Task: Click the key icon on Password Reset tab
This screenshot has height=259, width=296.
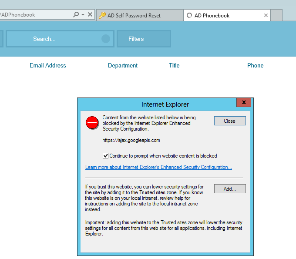Action: coord(102,15)
